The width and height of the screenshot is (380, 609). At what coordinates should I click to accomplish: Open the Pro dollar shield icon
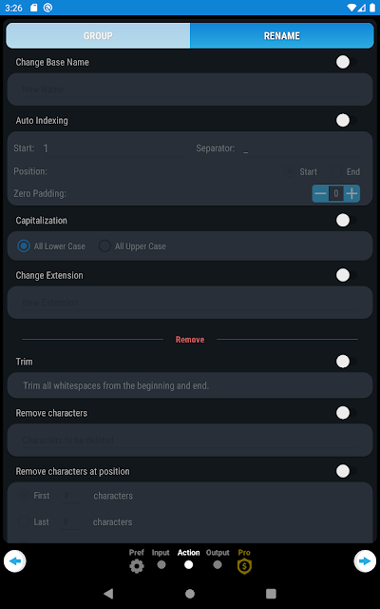pyautogui.click(x=244, y=566)
